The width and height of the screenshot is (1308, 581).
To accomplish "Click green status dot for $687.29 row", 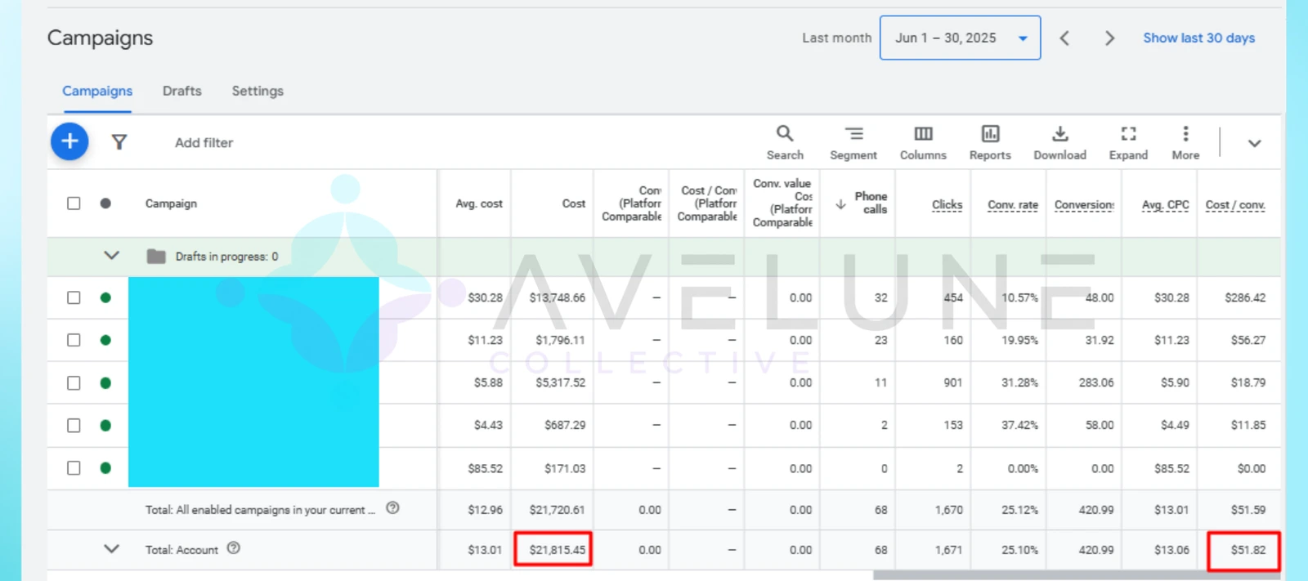I will coord(105,425).
